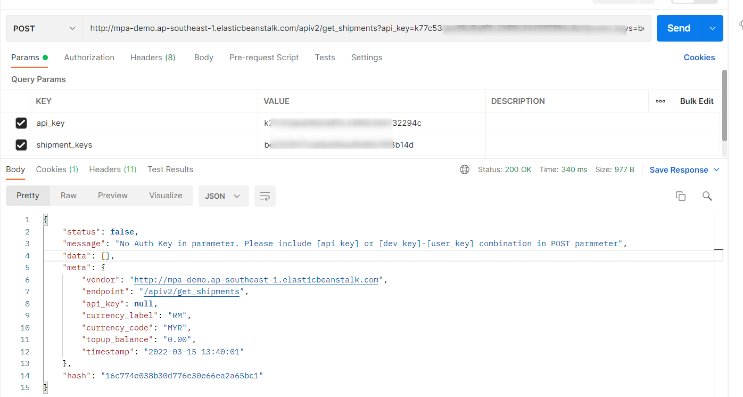
Task: Switch to the Params tab
Action: pos(29,58)
